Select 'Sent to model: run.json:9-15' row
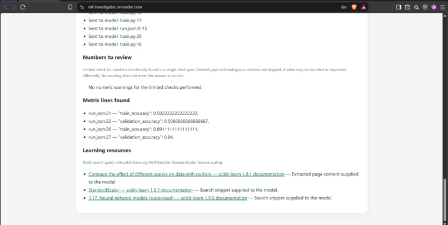This screenshot has width=448, height=225. coord(118,28)
